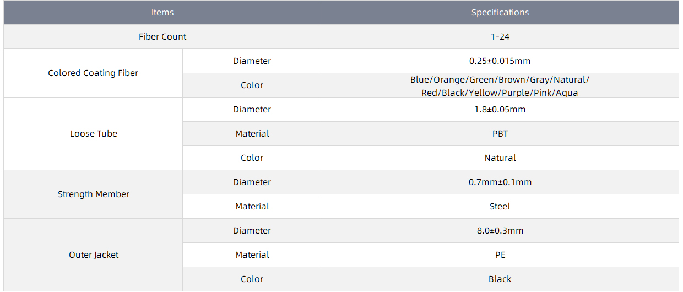Click the 1.8±0.05mm diameter value

500,109
